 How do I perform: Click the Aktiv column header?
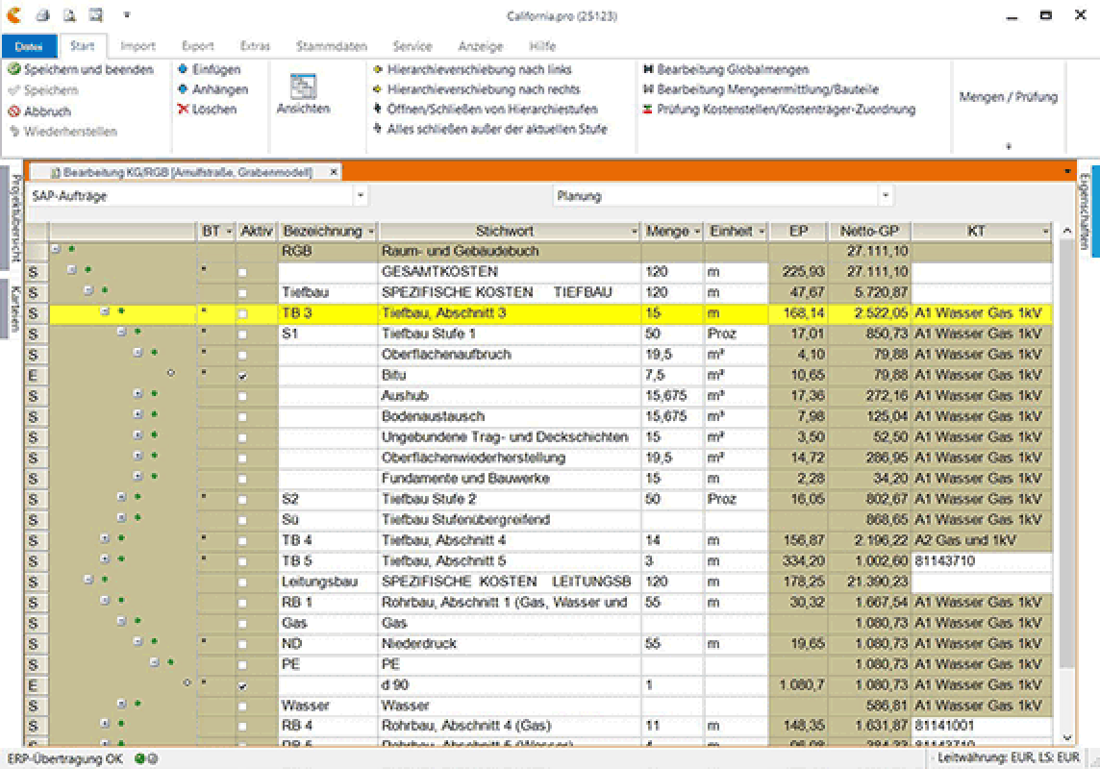click(256, 232)
